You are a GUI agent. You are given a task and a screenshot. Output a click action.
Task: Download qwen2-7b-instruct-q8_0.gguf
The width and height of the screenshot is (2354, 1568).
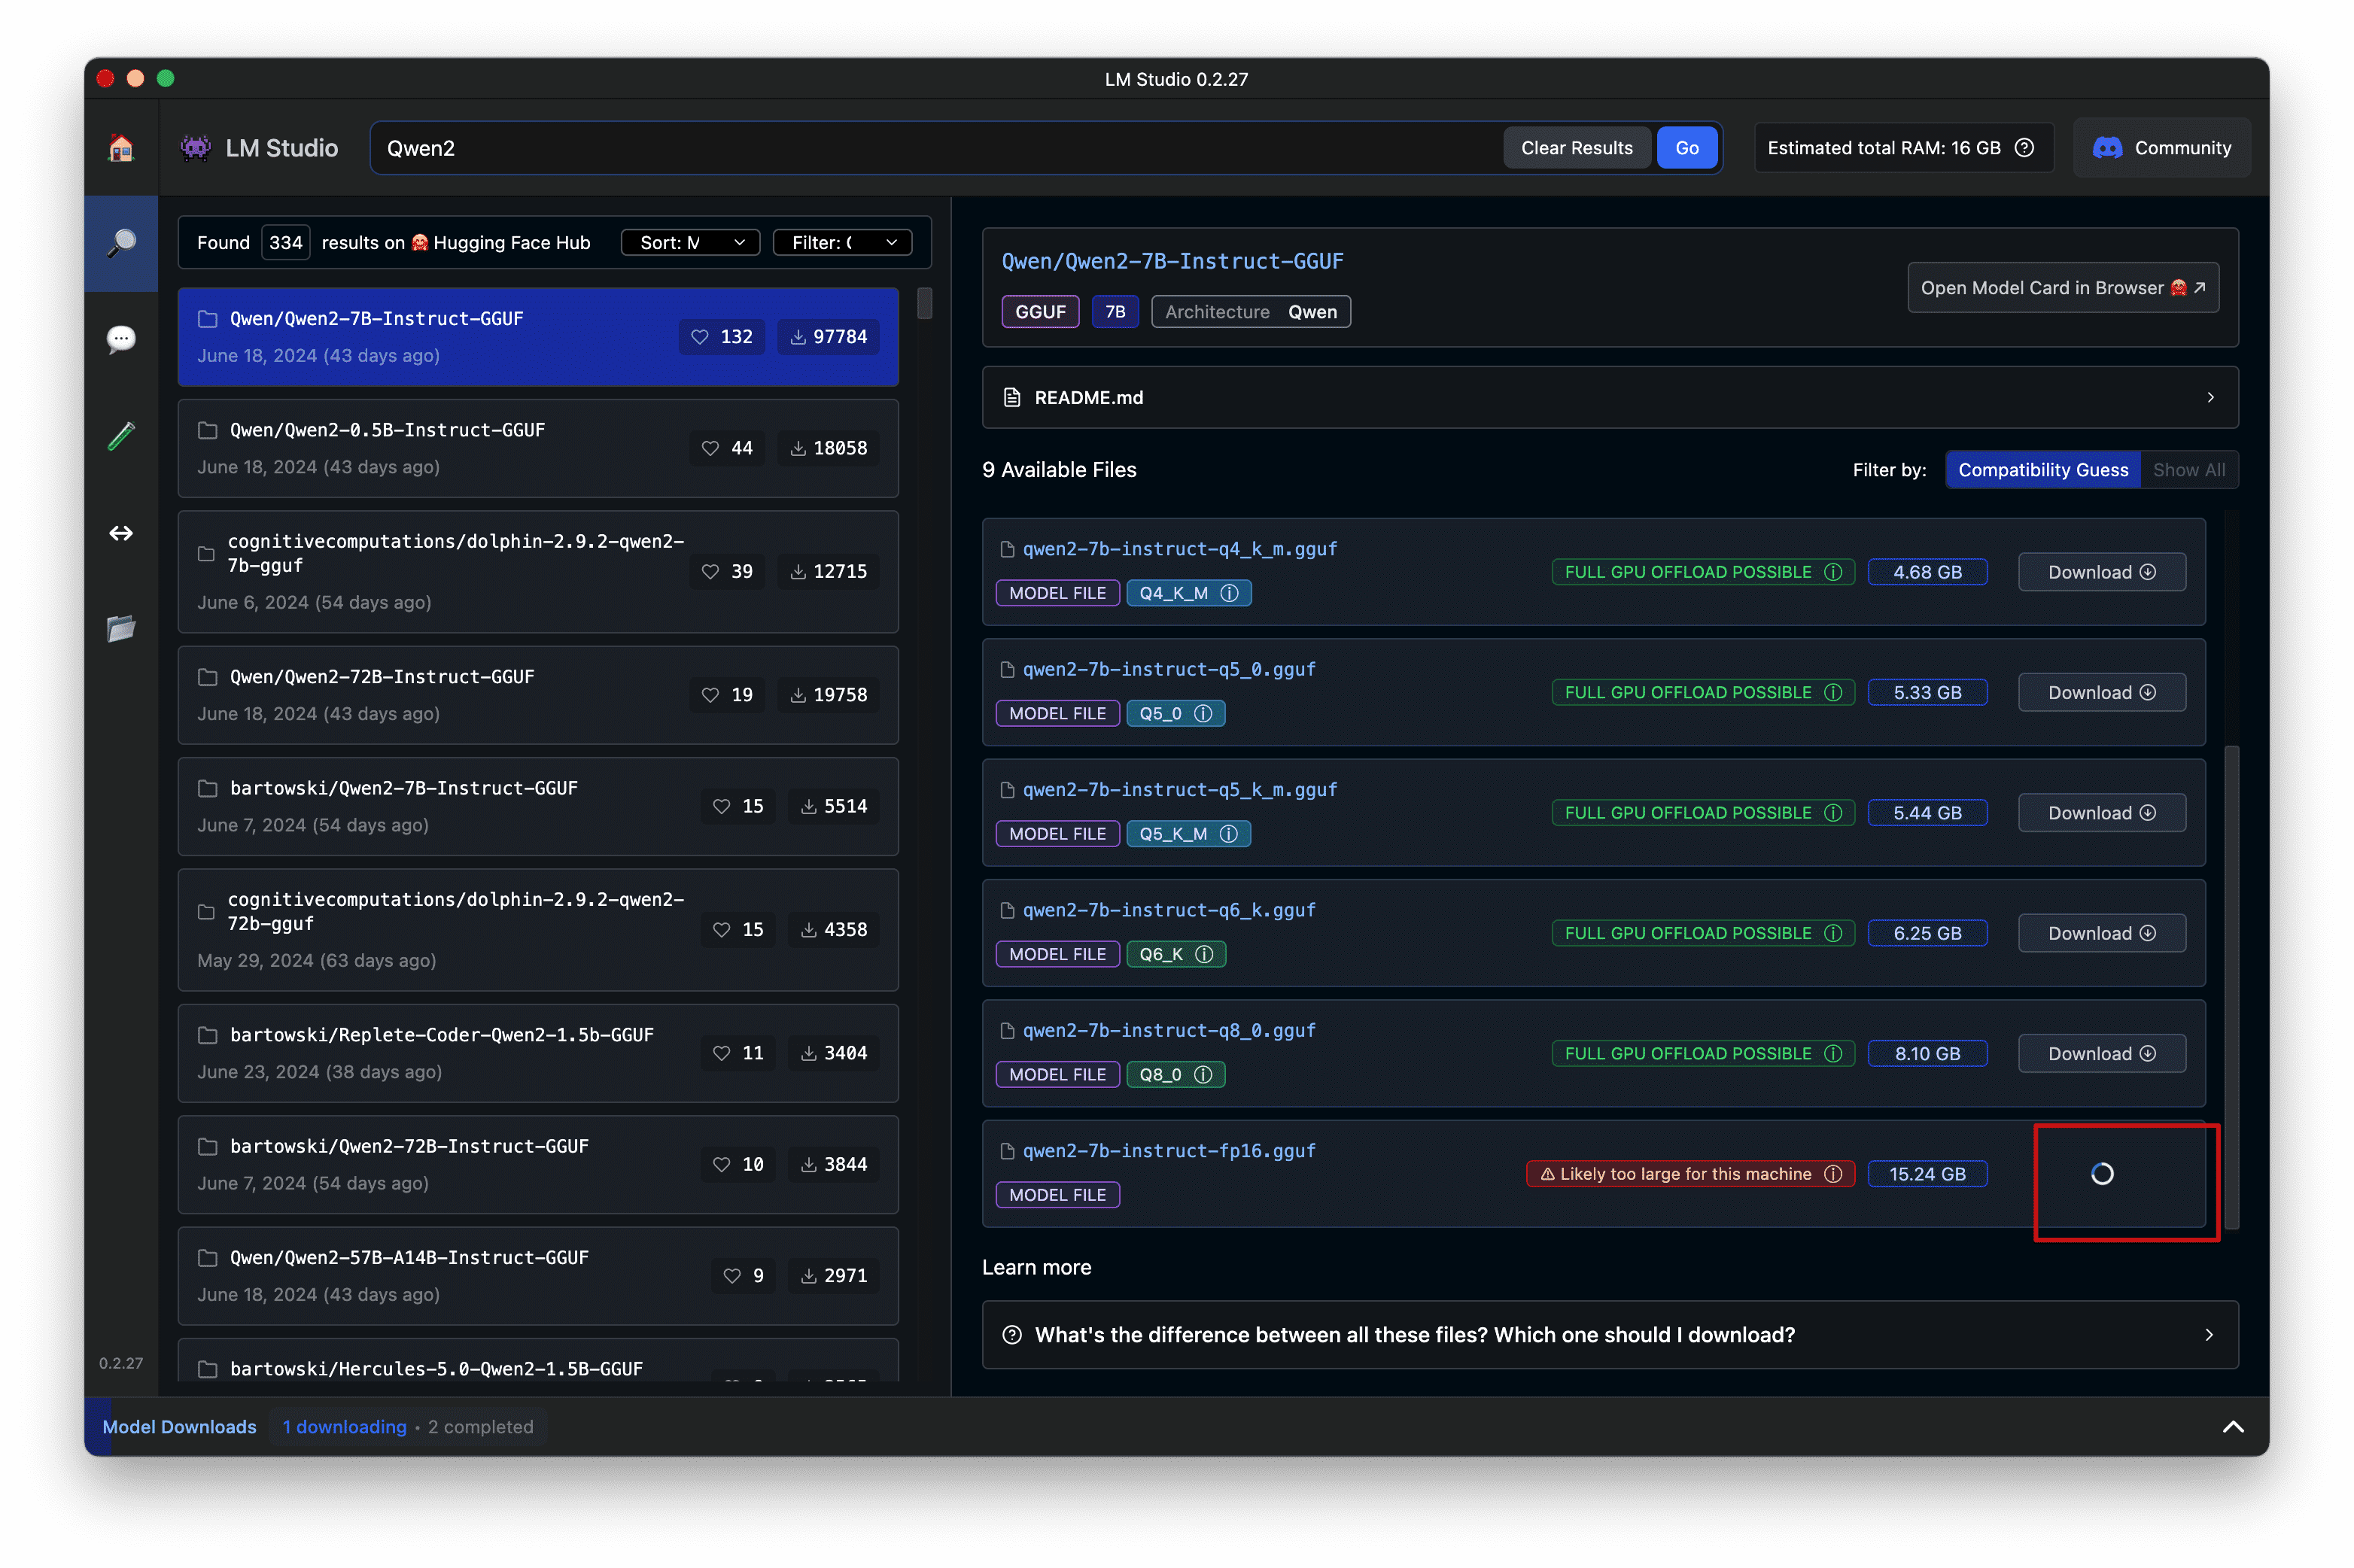(2101, 1053)
